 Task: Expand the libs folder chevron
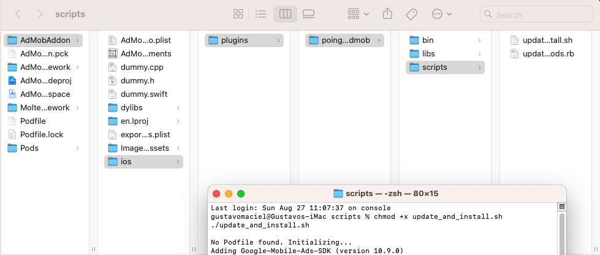click(479, 54)
